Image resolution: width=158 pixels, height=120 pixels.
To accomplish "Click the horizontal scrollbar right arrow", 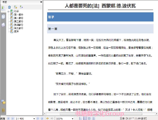I will [157, 114].
